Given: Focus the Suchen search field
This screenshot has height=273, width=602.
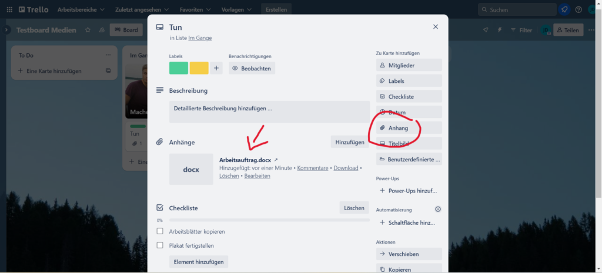Looking at the screenshot, I should pos(517,9).
